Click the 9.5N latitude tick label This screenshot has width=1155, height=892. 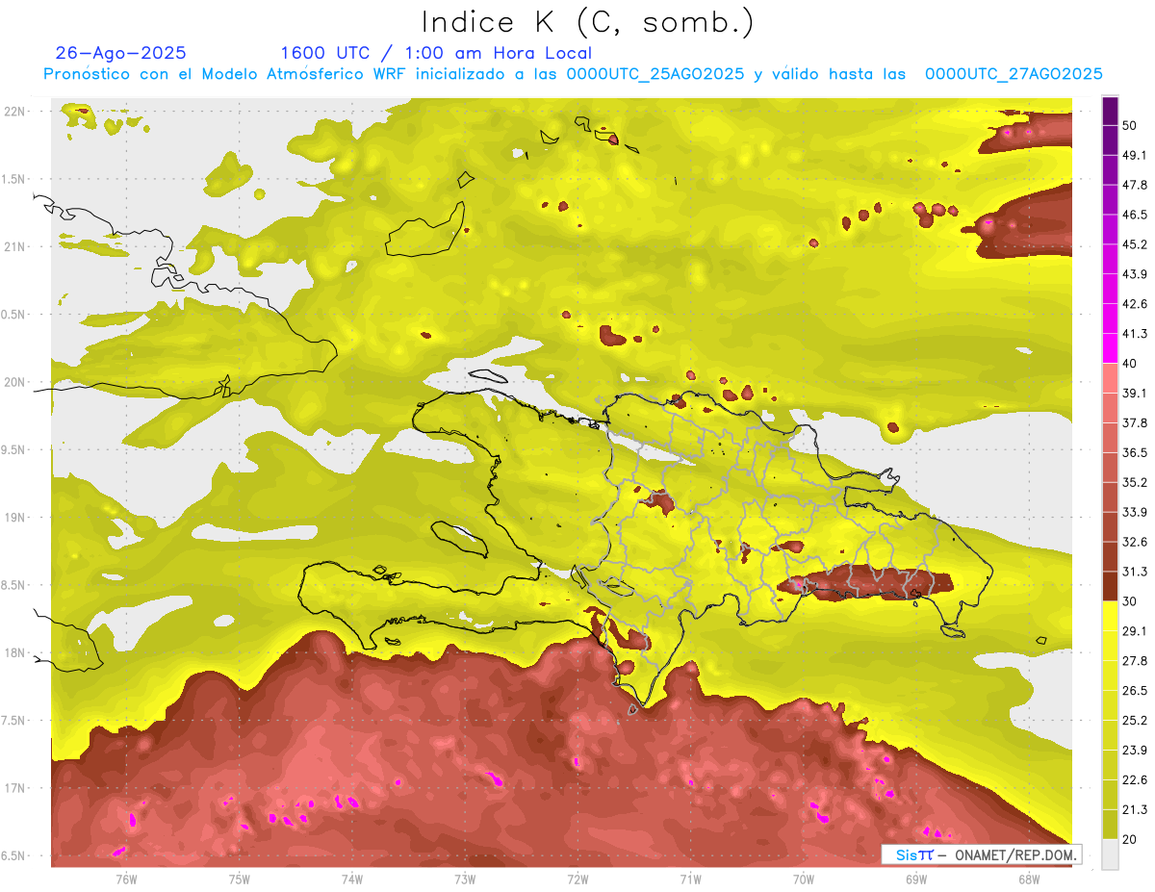click(14, 450)
